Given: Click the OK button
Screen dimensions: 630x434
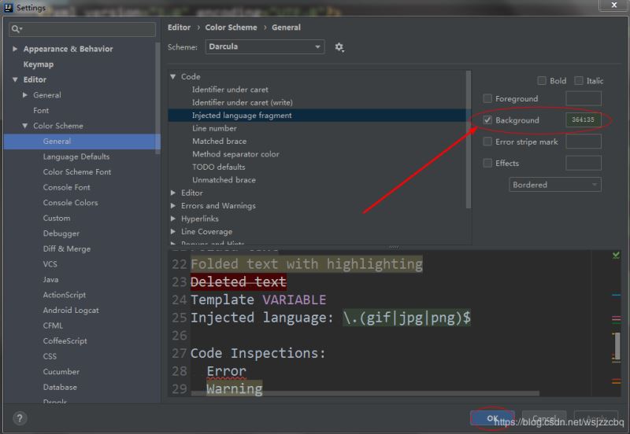Looking at the screenshot, I should pyautogui.click(x=492, y=418).
